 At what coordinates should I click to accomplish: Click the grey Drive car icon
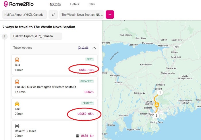click(x=17, y=126)
